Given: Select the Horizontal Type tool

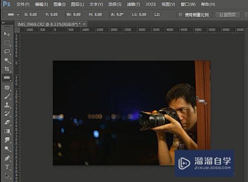Looking at the screenshot, I should pyautogui.click(x=7, y=167).
